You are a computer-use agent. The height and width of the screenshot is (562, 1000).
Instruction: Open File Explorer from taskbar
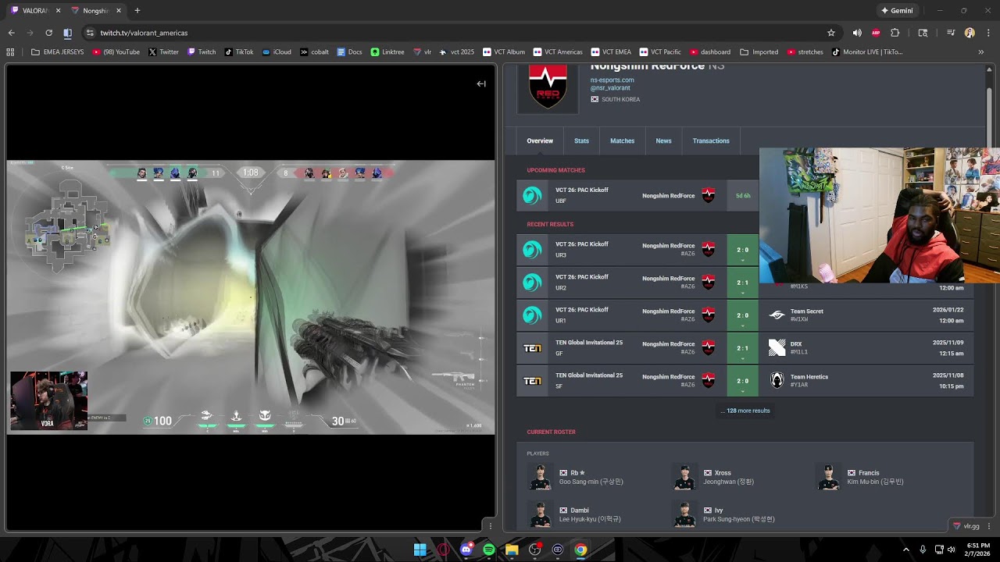[x=512, y=550]
